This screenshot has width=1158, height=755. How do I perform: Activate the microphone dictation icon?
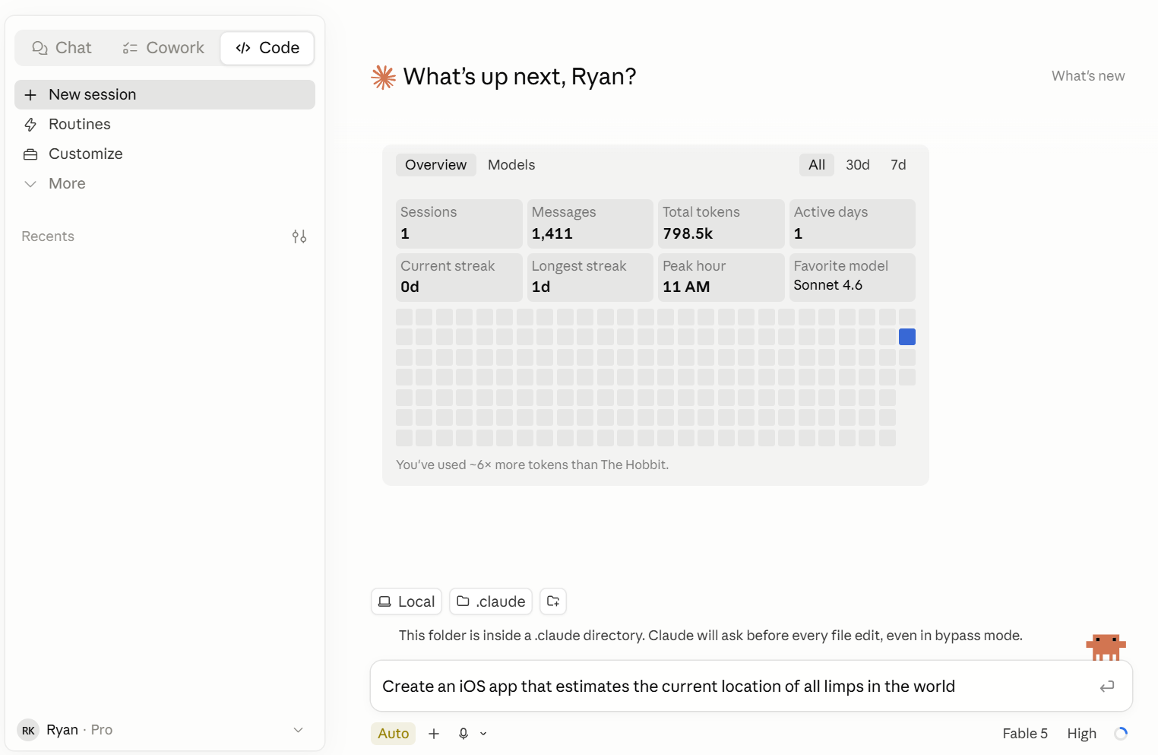(x=464, y=734)
